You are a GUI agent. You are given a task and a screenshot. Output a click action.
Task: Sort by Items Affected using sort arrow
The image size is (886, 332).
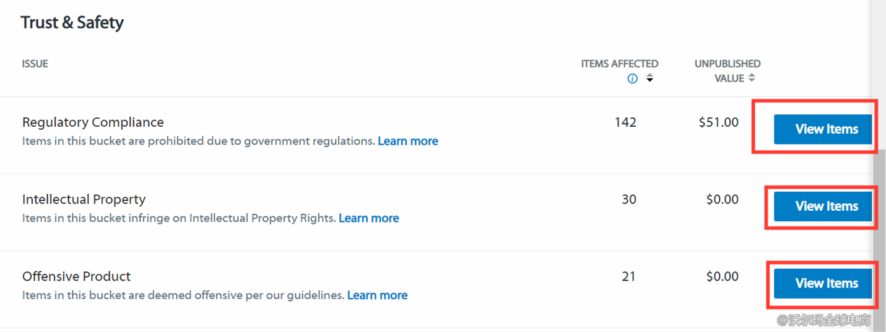click(x=649, y=79)
